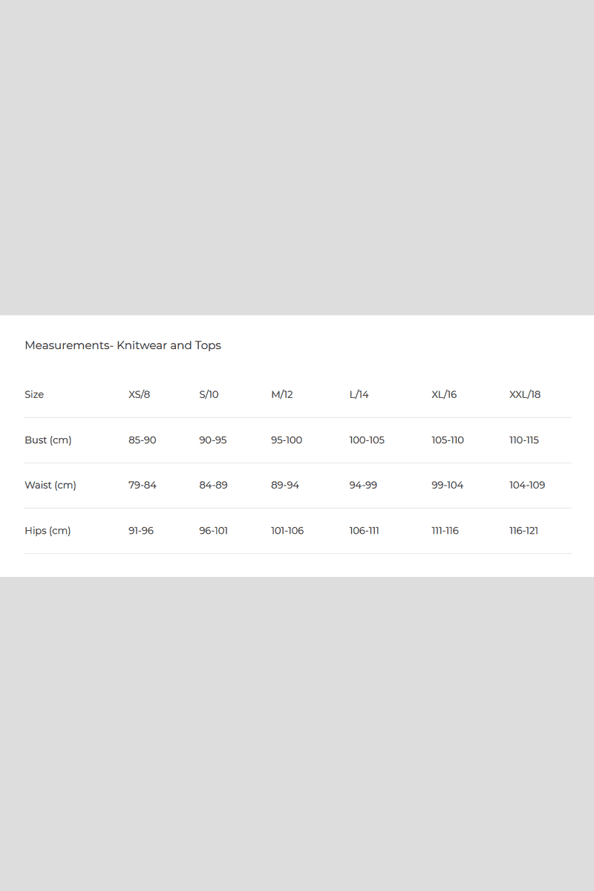Select the Hips (cm) row label
This screenshot has height=891, width=594.
(48, 531)
